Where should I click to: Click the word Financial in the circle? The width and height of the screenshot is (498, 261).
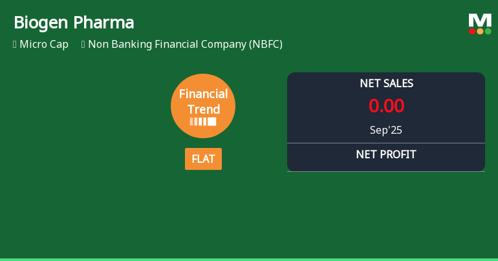click(203, 94)
